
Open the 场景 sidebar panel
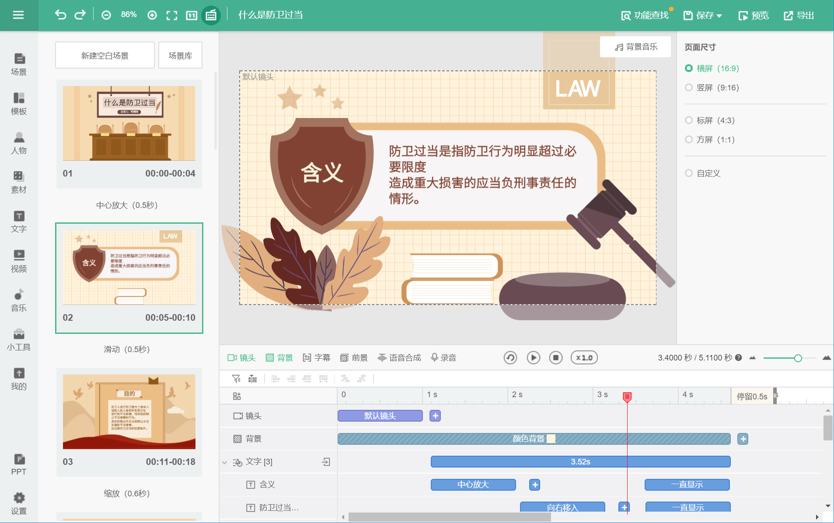[19, 64]
